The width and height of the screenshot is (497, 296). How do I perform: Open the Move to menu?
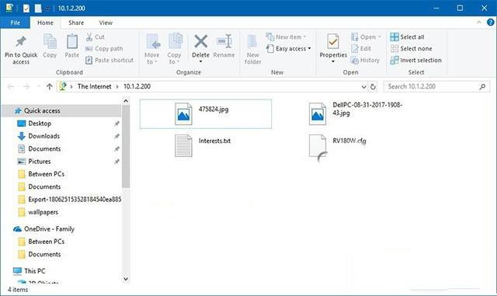(152, 49)
